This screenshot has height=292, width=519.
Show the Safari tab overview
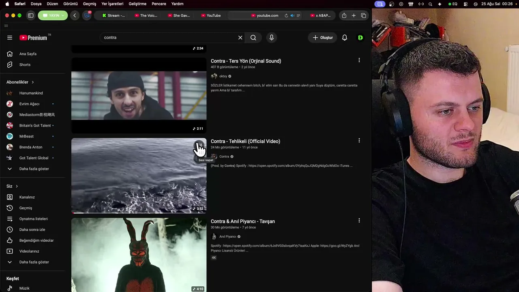363,15
